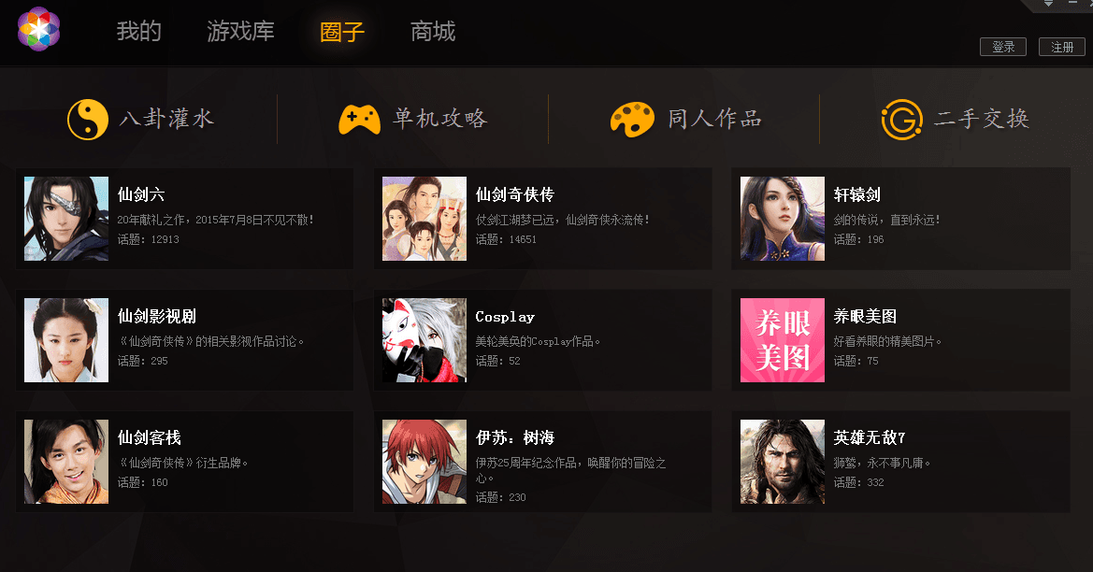The height and width of the screenshot is (572, 1093).
Task: Open the 仙剑奇侠传 group artwork thumbnail
Action: (424, 219)
